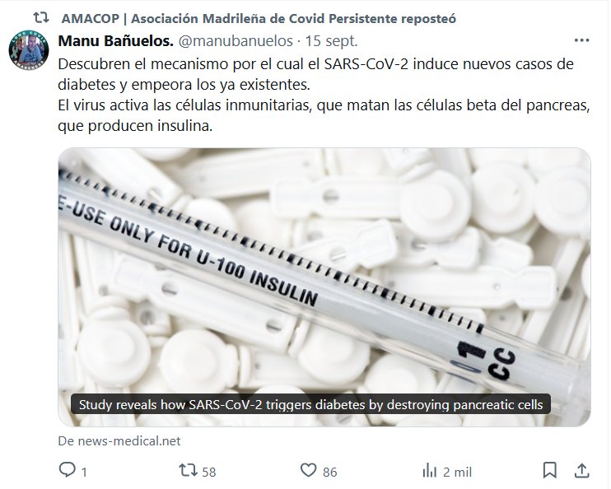Click the reply speech bubble icon

[x=67, y=470]
